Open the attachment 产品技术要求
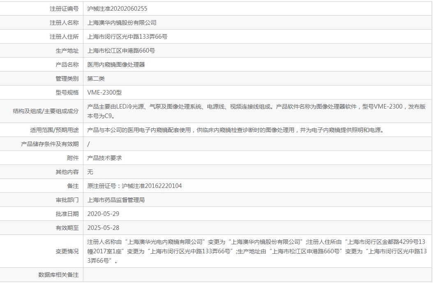433x285 pixels. pyautogui.click(x=104, y=158)
